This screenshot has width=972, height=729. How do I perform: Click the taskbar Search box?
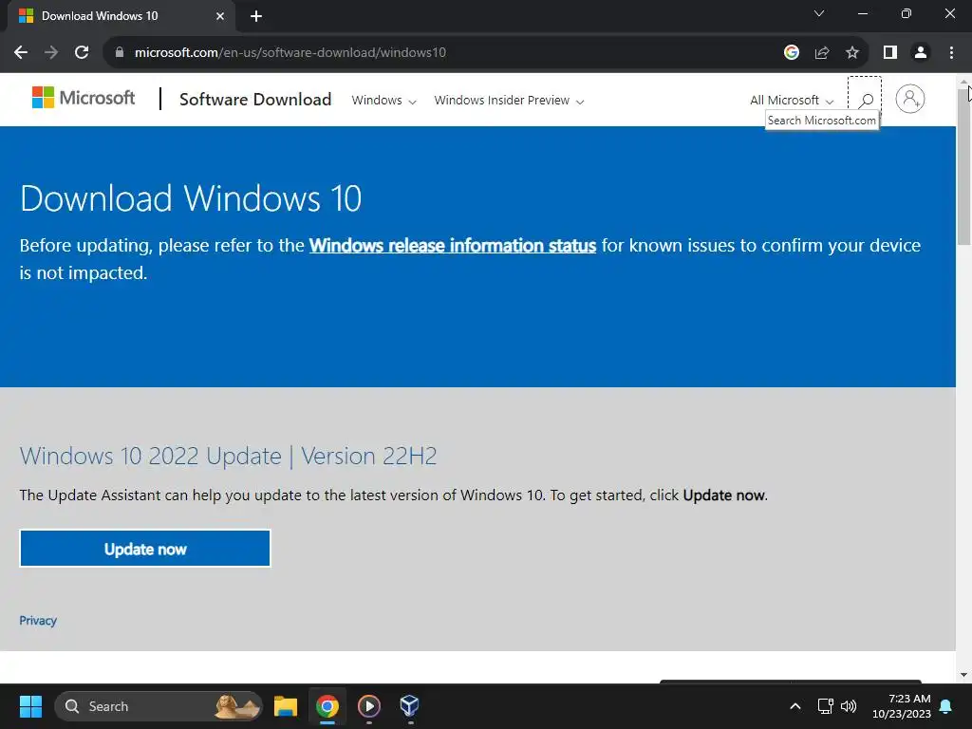(x=159, y=706)
